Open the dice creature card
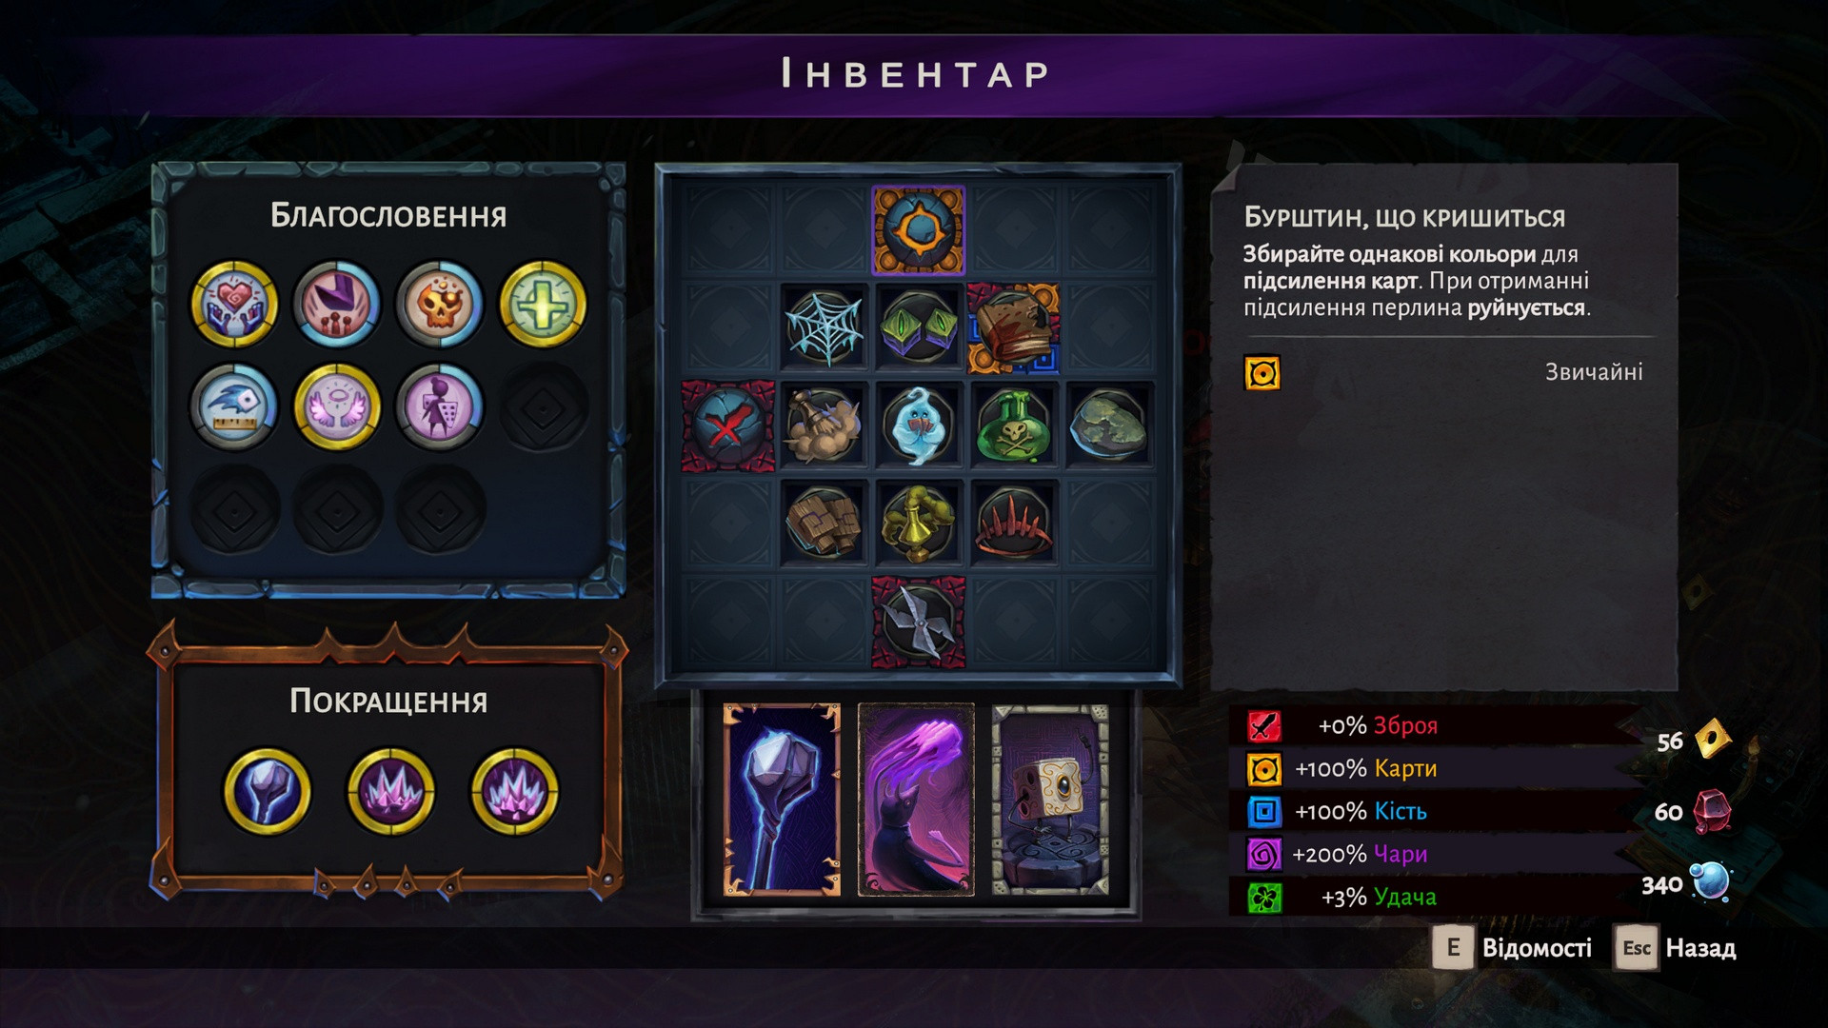The width and height of the screenshot is (1828, 1028). click(1050, 800)
